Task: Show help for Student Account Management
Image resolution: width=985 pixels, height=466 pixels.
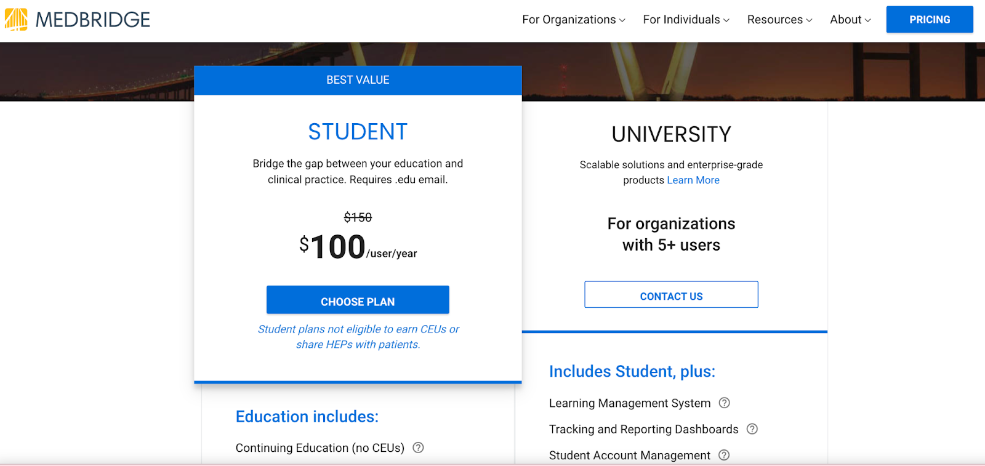Action: click(x=724, y=455)
